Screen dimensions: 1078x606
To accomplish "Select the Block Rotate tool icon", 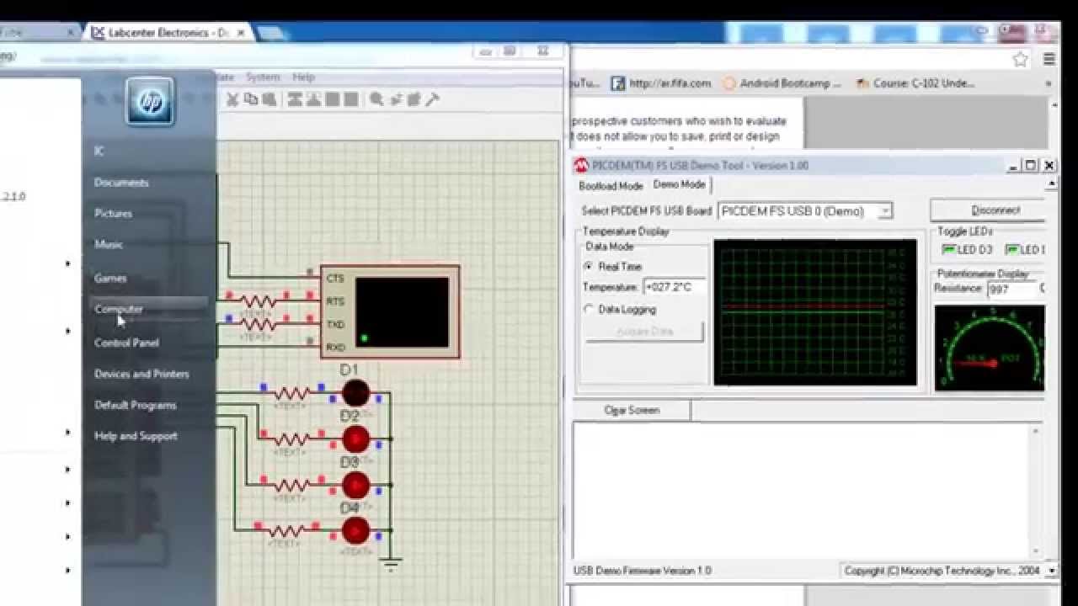I will coord(333,99).
